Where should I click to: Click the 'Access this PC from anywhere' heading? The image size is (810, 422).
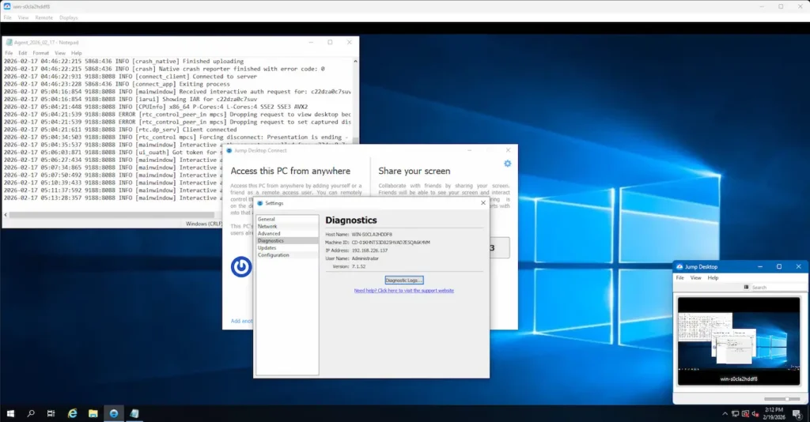click(290, 171)
